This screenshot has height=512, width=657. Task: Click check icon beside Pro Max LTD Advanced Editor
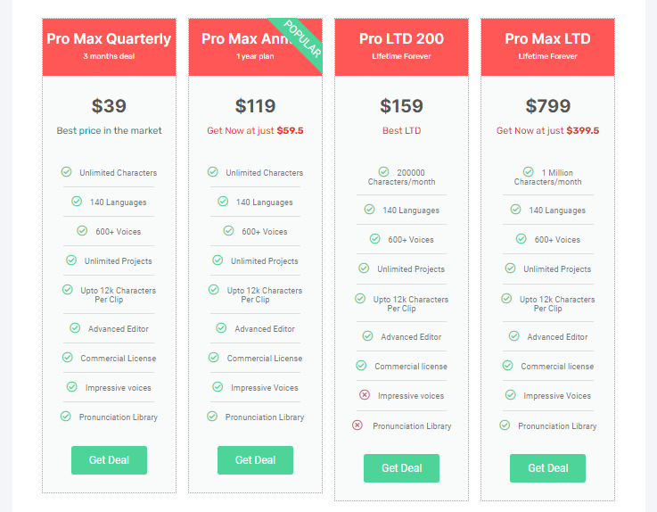(513, 336)
